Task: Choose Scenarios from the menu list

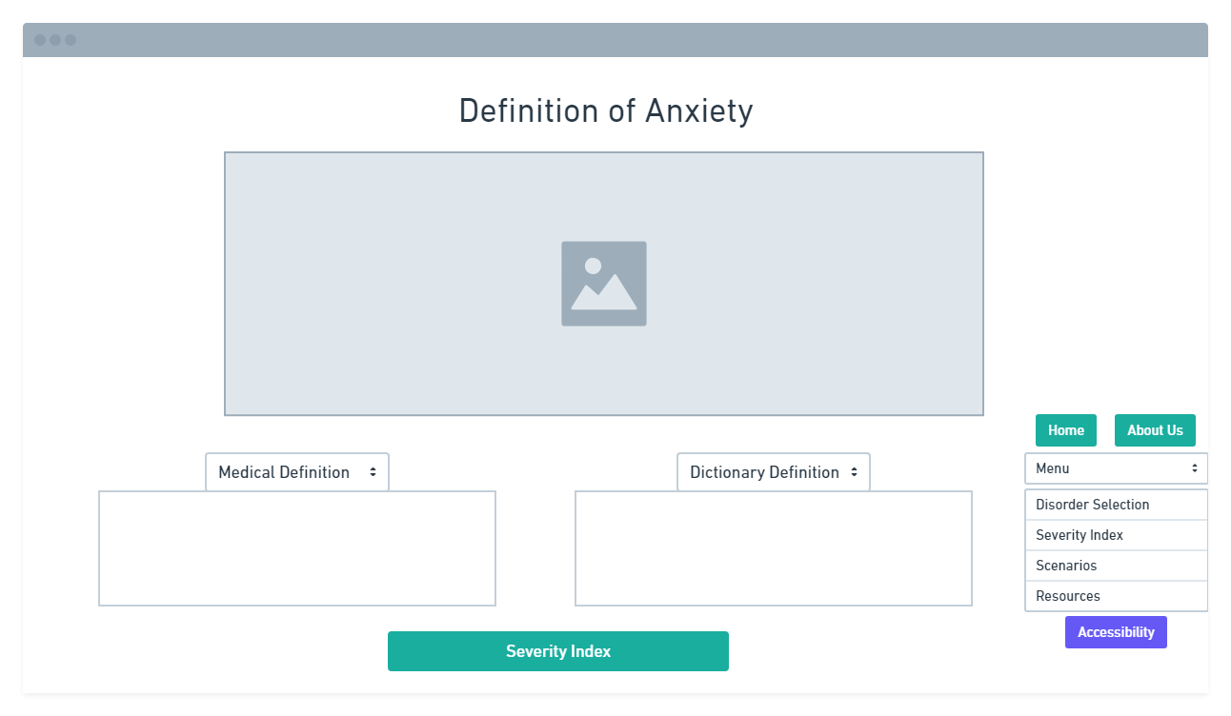Action: pos(1117,566)
